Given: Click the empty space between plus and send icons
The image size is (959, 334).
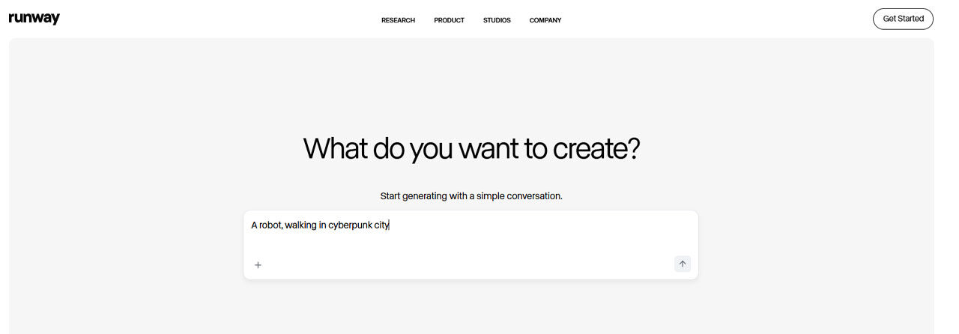Looking at the screenshot, I should tap(465, 264).
